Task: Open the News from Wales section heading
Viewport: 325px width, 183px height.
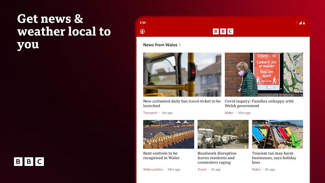Action: [x=160, y=45]
